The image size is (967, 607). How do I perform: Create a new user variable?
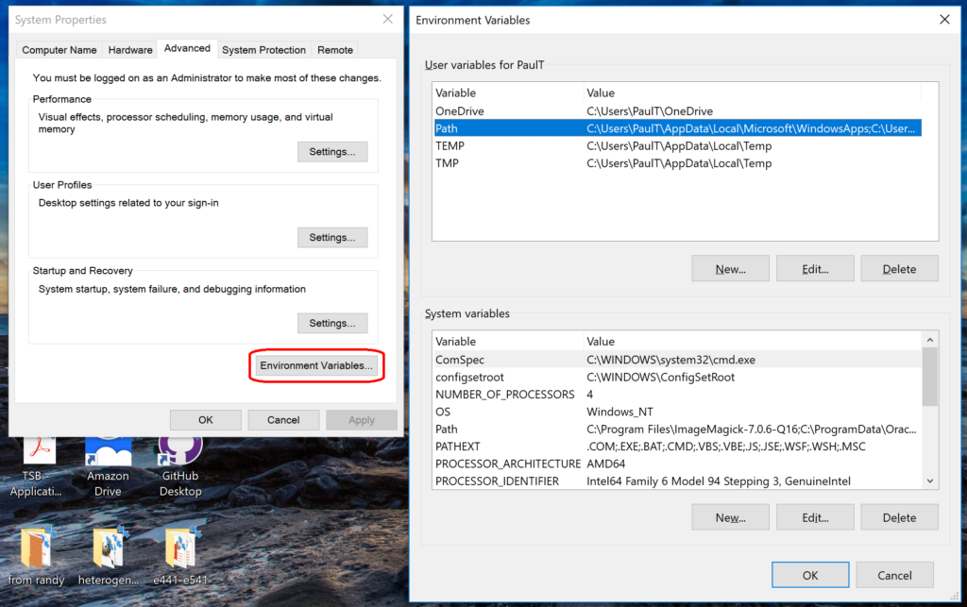pyautogui.click(x=730, y=268)
